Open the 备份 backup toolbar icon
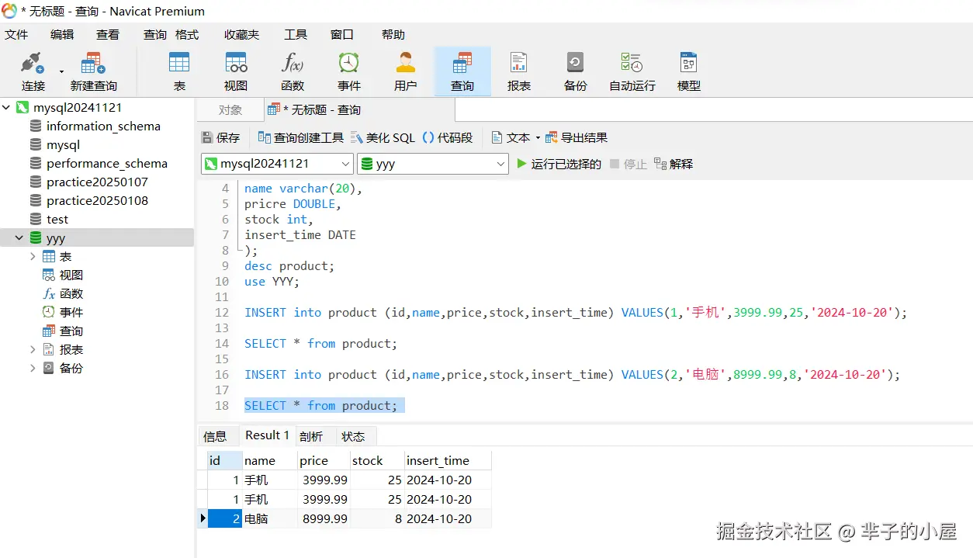The height and width of the screenshot is (558, 973). pos(576,71)
